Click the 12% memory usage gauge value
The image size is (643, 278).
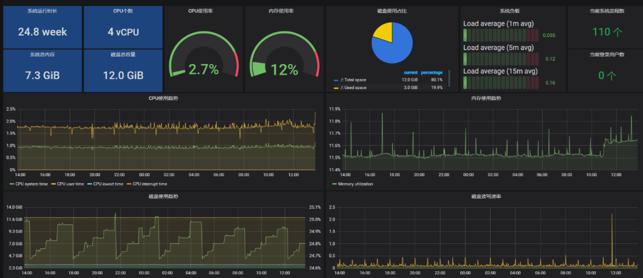(284, 70)
